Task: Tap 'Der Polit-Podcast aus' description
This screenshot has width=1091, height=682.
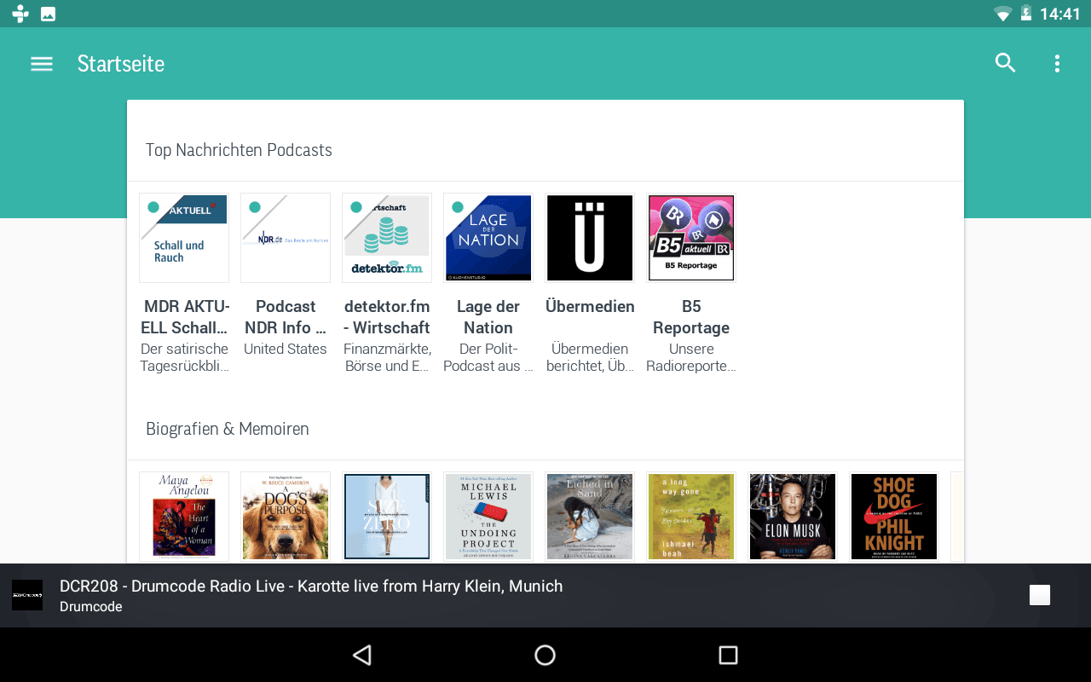Action: point(488,357)
